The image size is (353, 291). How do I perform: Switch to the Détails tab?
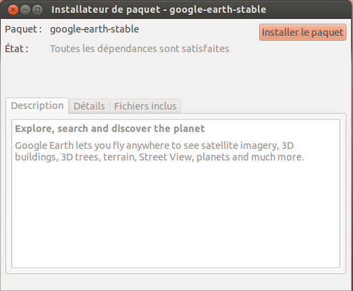[x=89, y=106]
